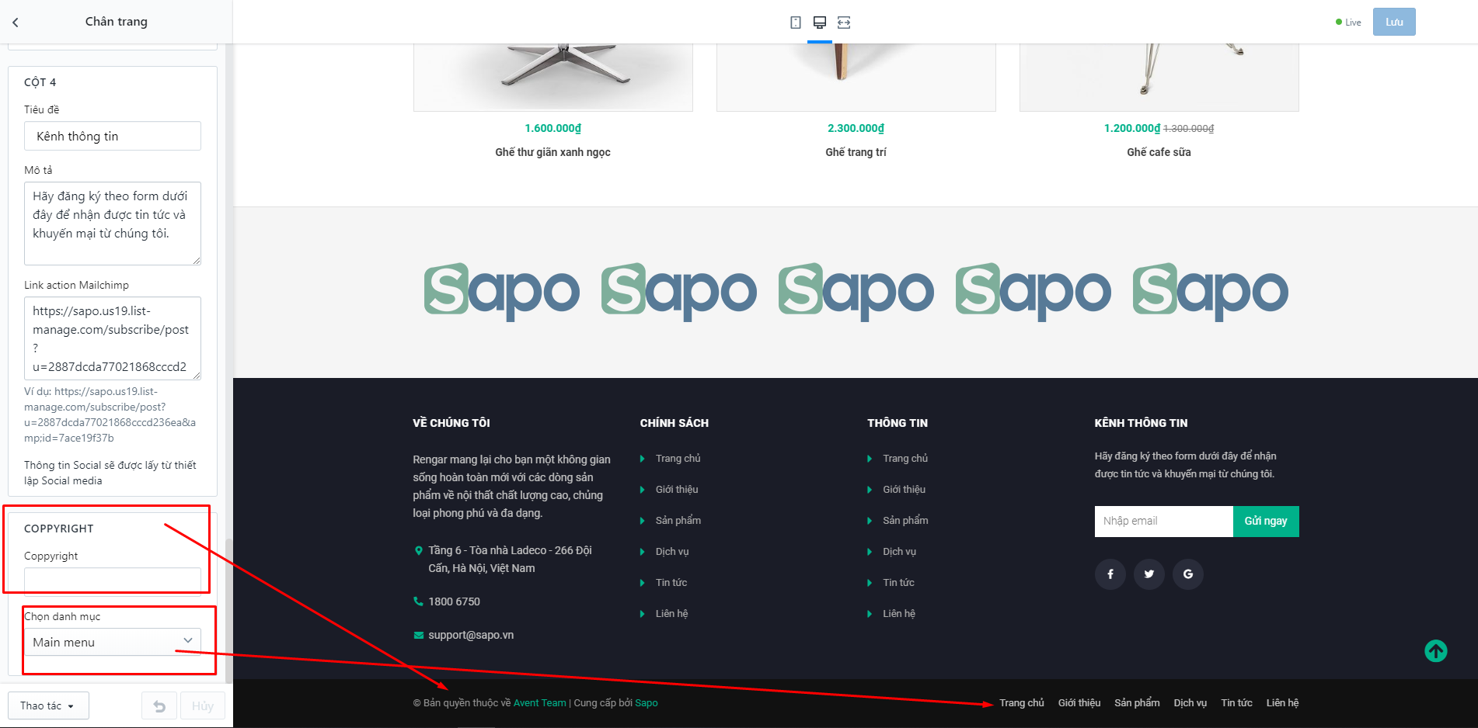
Task: Click the Live status indicator
Action: [1348, 23]
